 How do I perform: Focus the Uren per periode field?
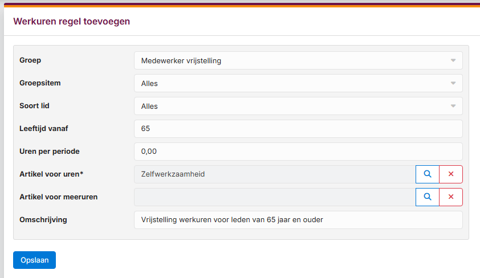pos(298,152)
